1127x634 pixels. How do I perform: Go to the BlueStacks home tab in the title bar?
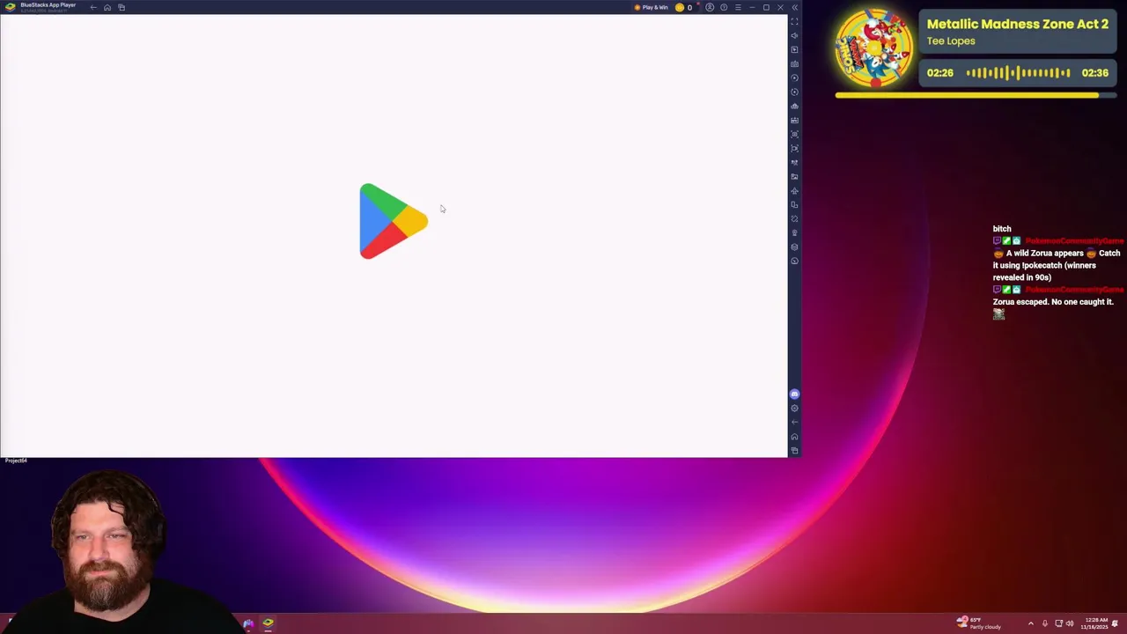click(107, 7)
